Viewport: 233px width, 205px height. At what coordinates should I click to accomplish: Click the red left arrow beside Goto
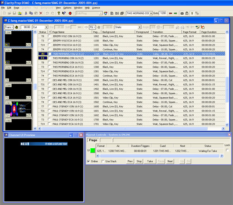tap(170, 13)
